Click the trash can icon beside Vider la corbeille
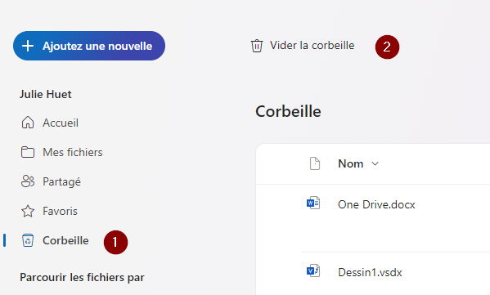 click(257, 46)
